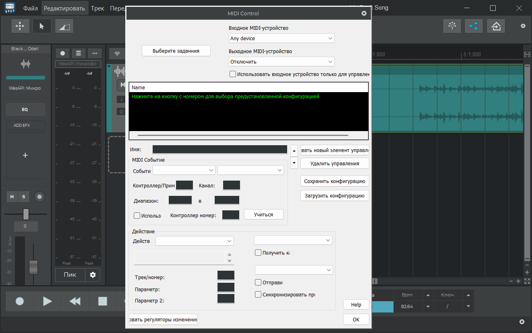
Task: Open the dropdown beside the Действ label
Action: 195,241
